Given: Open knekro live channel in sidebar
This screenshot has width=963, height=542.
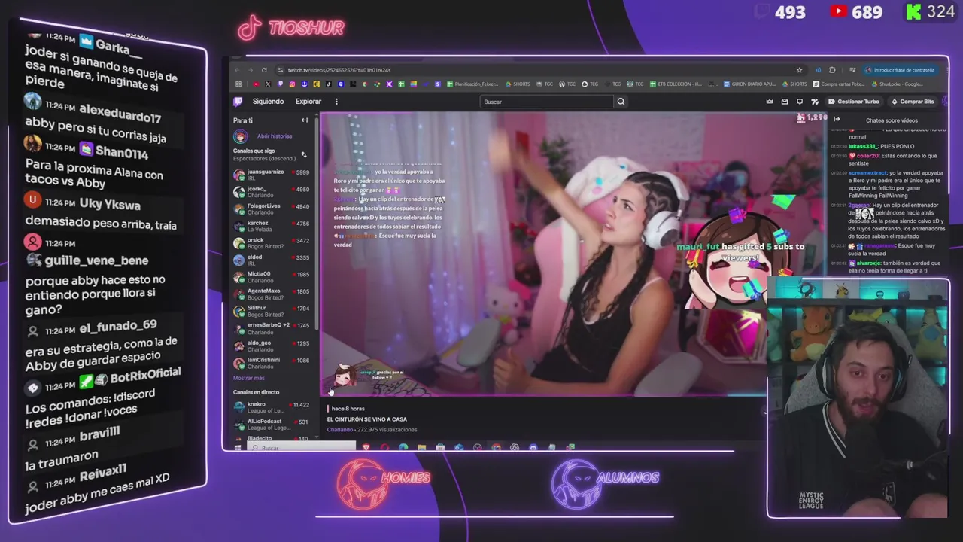Looking at the screenshot, I should click(272, 407).
